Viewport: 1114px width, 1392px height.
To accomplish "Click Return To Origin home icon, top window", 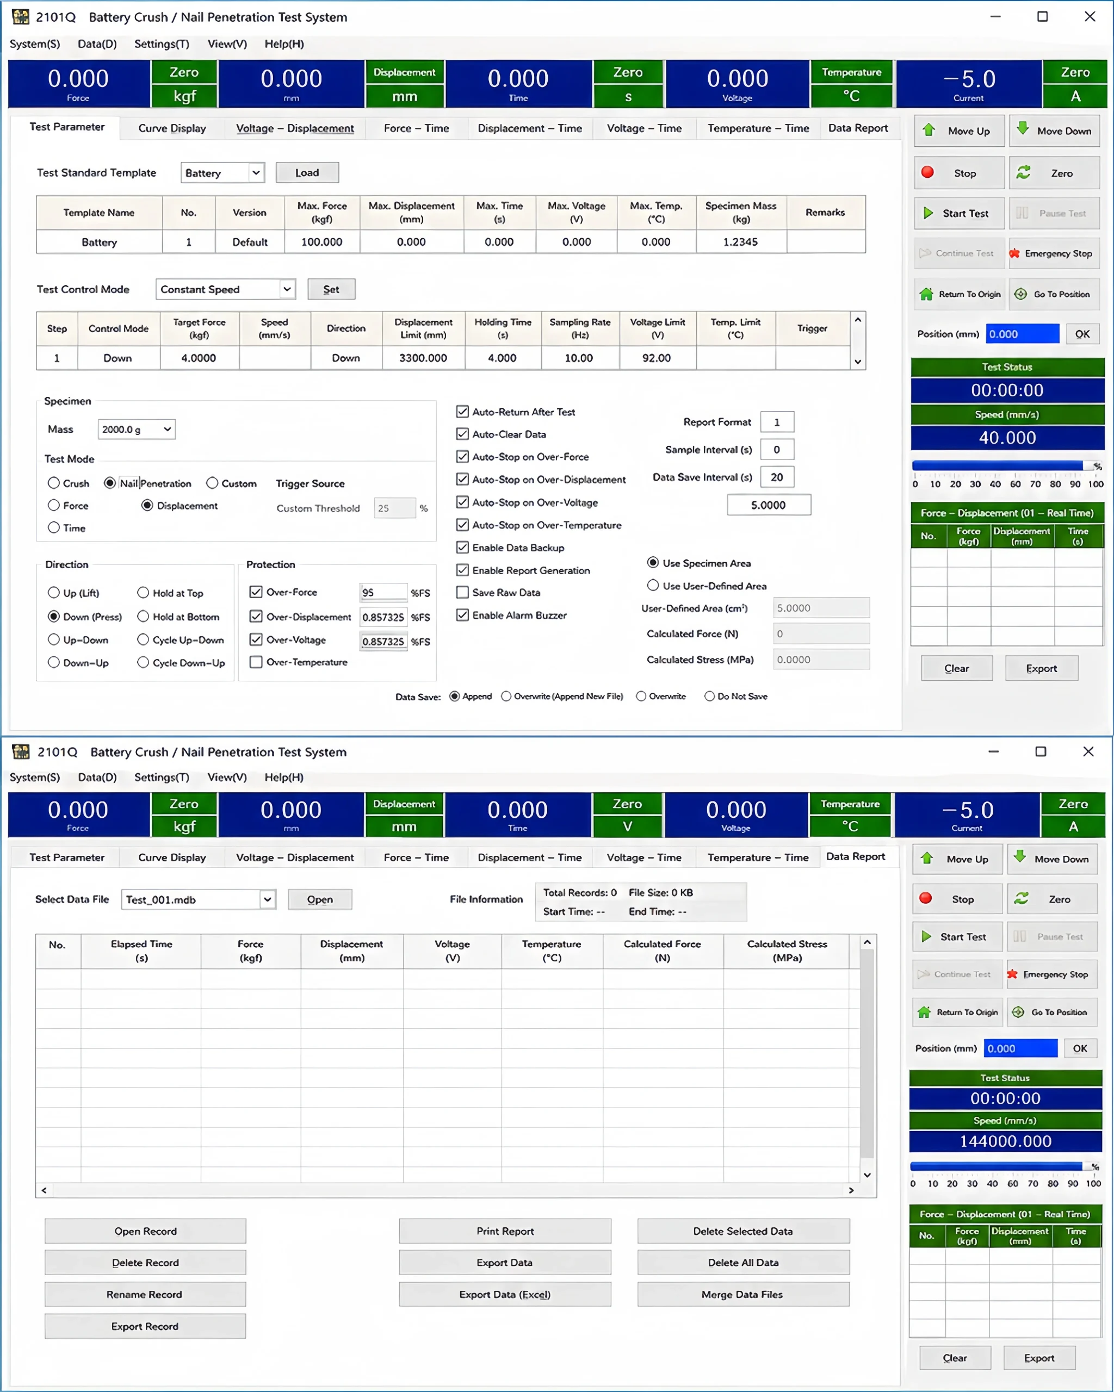I will click(926, 294).
